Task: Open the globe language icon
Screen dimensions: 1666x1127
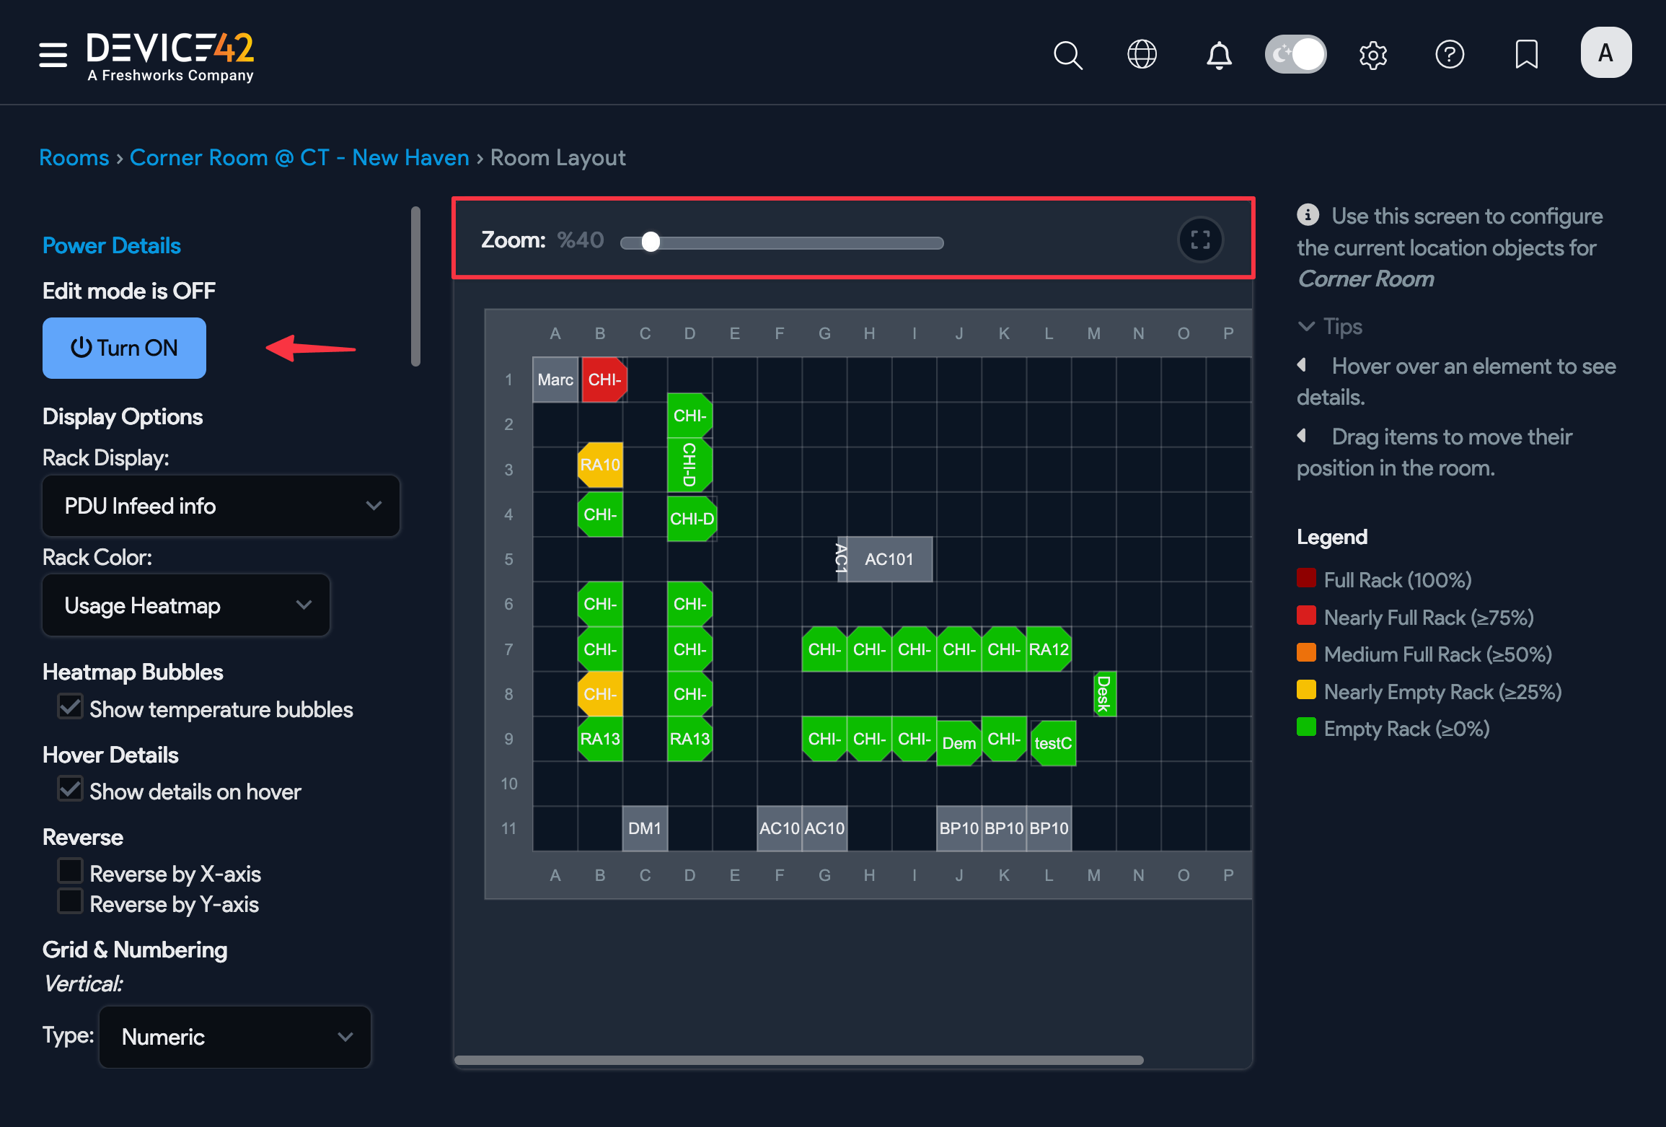Action: (1142, 55)
